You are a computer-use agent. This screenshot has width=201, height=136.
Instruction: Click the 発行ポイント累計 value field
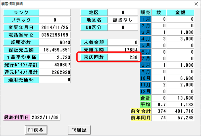pyautogui.click(x=55, y=65)
